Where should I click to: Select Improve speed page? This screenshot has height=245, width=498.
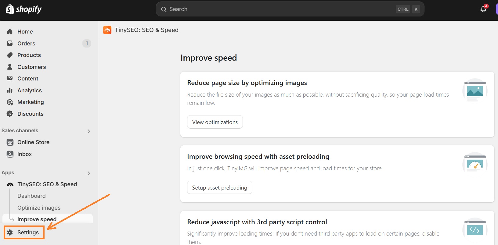48,219
